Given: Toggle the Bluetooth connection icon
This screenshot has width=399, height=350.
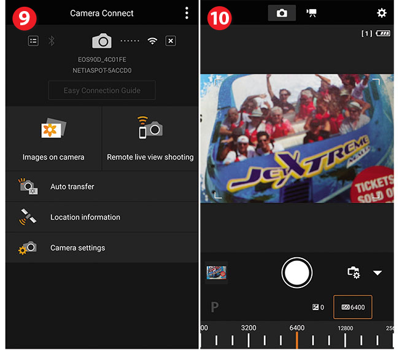Looking at the screenshot, I should tap(52, 41).
